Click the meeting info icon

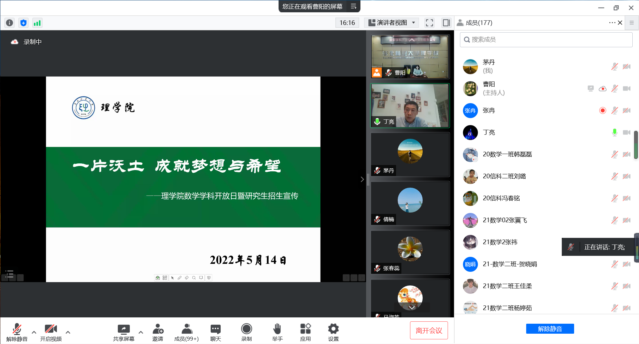point(10,23)
